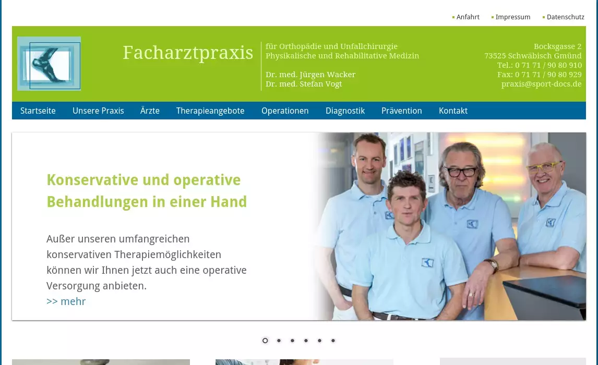Select the first slider pagination dot
This screenshot has width=598, height=365.
(265, 340)
